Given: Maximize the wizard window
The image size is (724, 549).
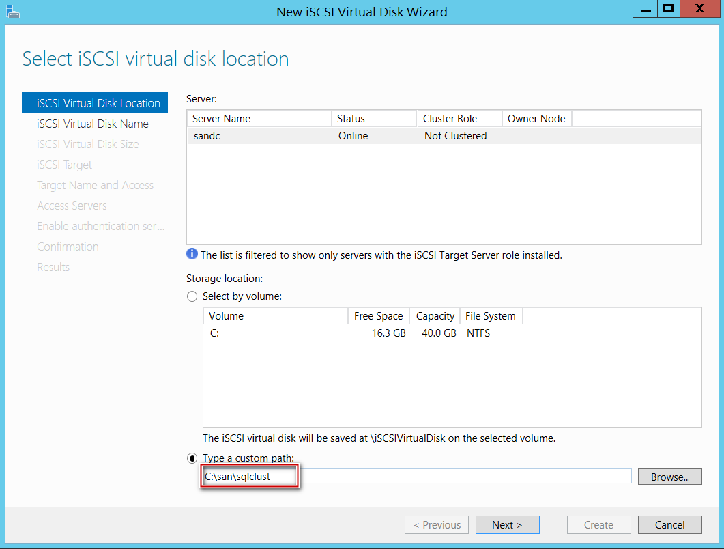Looking at the screenshot, I should [668, 9].
